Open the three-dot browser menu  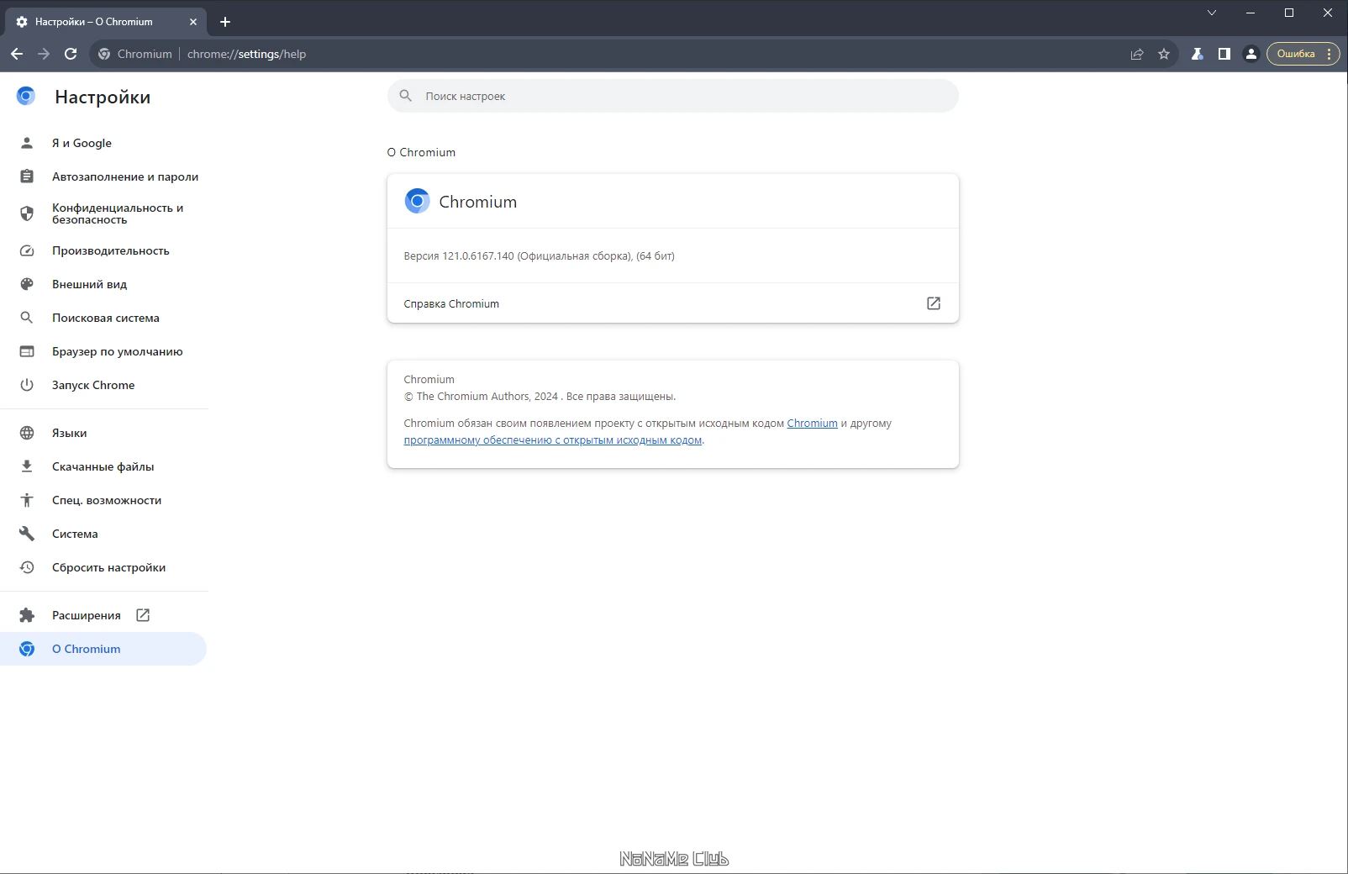click(1329, 54)
